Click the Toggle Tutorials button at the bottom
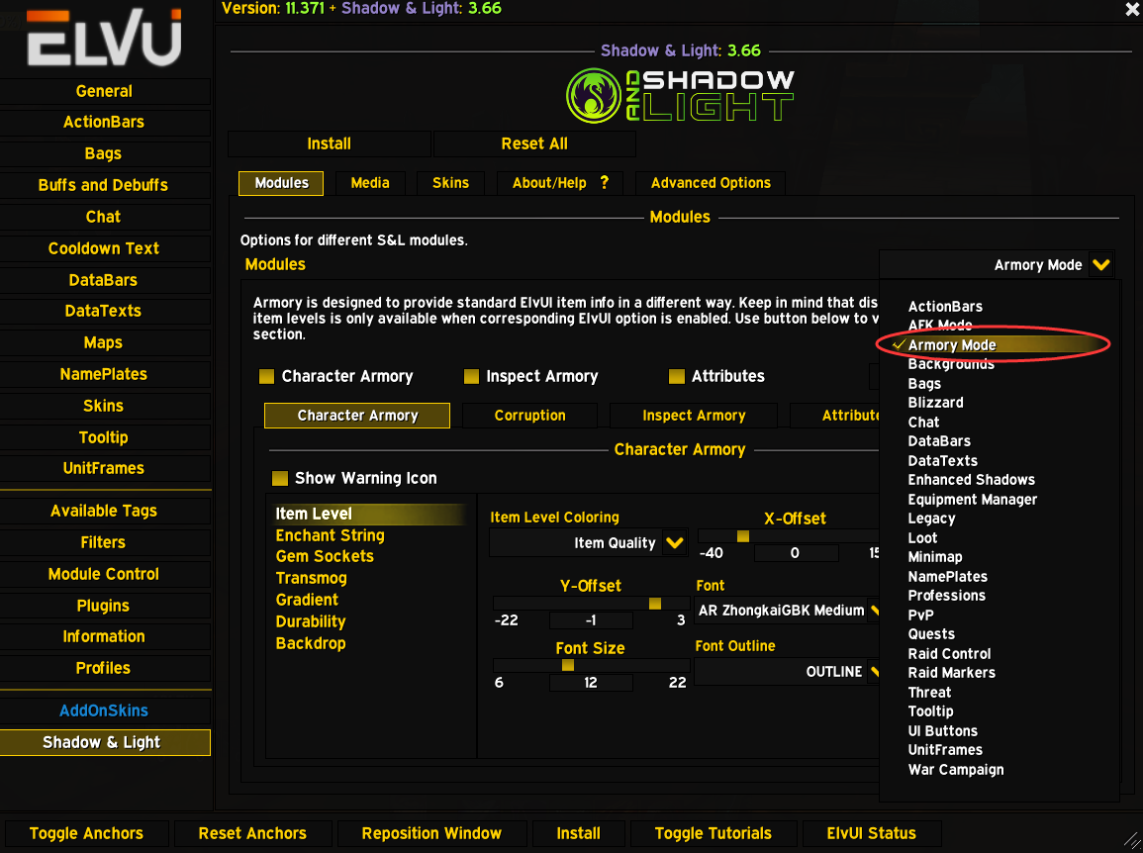This screenshot has height=853, width=1143. pyautogui.click(x=713, y=833)
